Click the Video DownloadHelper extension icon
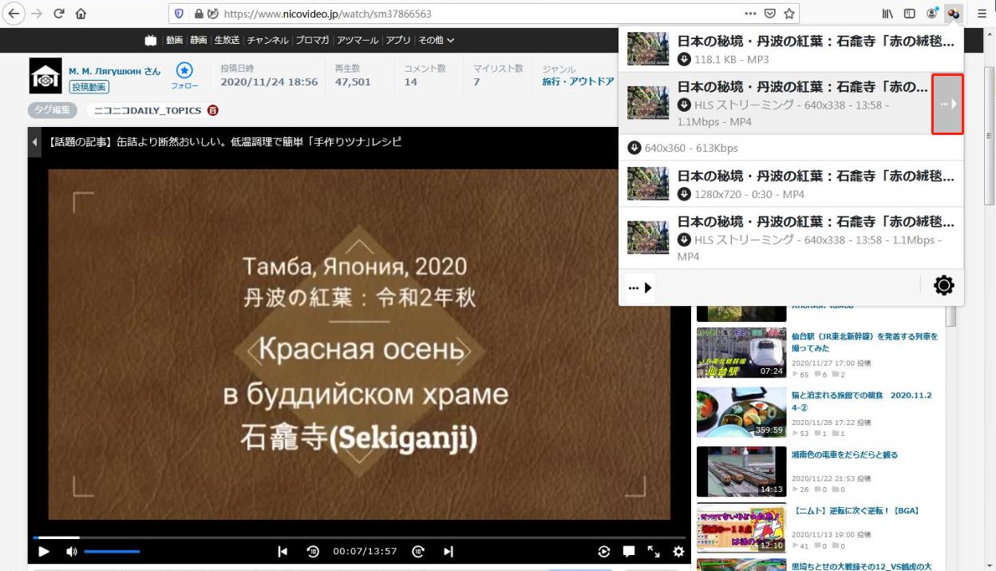This screenshot has width=996, height=571. click(953, 14)
